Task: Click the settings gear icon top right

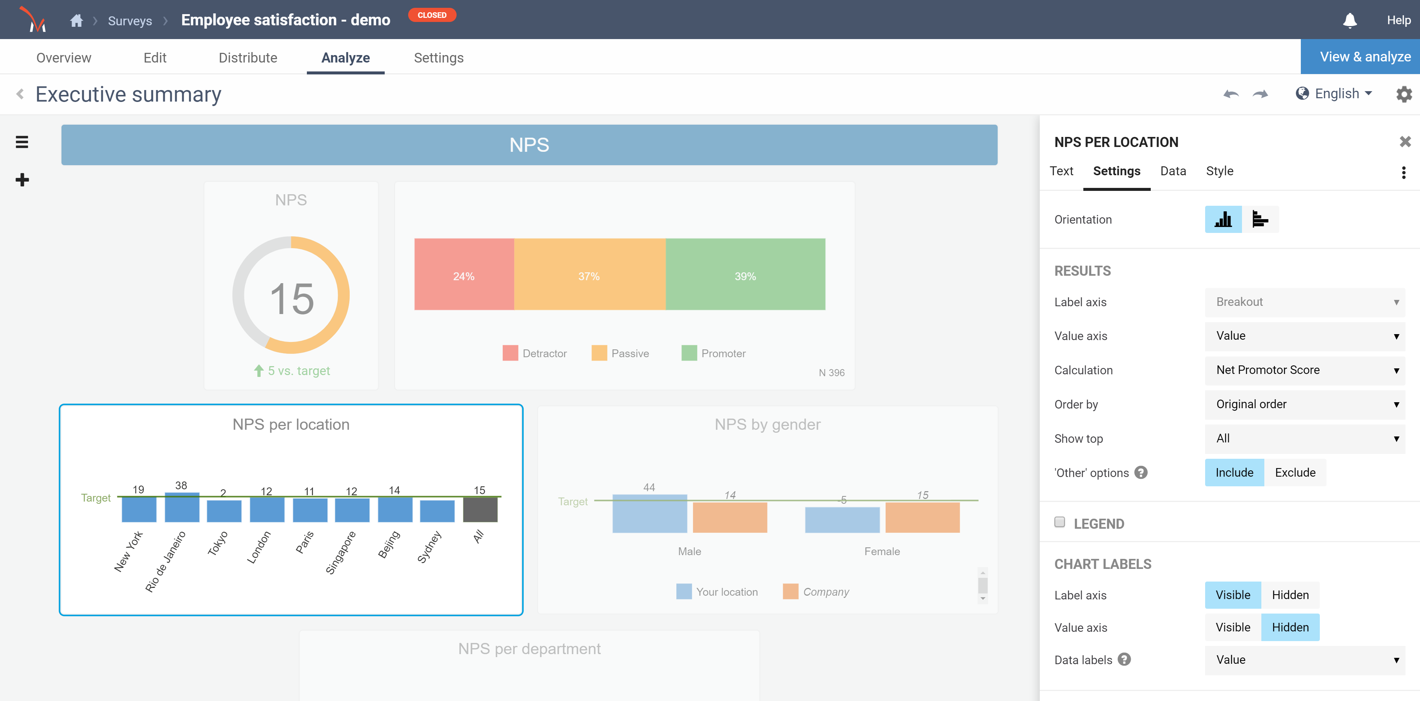Action: [1403, 94]
